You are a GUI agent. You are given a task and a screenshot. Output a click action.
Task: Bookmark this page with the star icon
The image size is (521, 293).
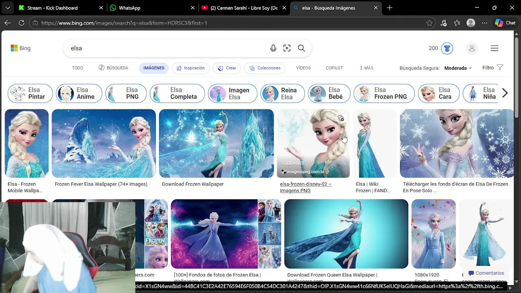coord(429,23)
